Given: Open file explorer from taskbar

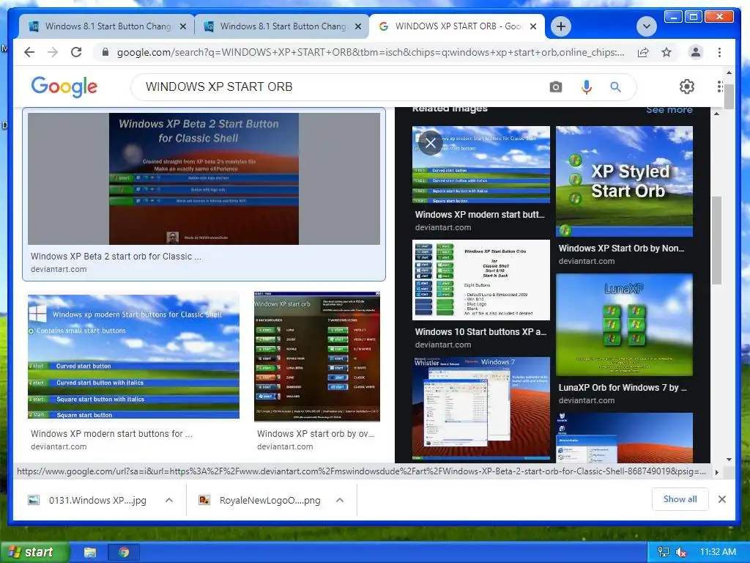Looking at the screenshot, I should [90, 552].
